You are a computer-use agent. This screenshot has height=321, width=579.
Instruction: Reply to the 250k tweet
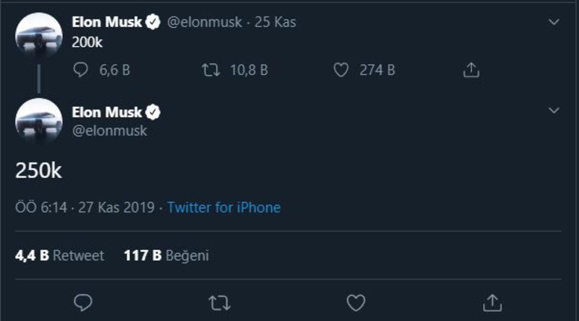coord(84,302)
